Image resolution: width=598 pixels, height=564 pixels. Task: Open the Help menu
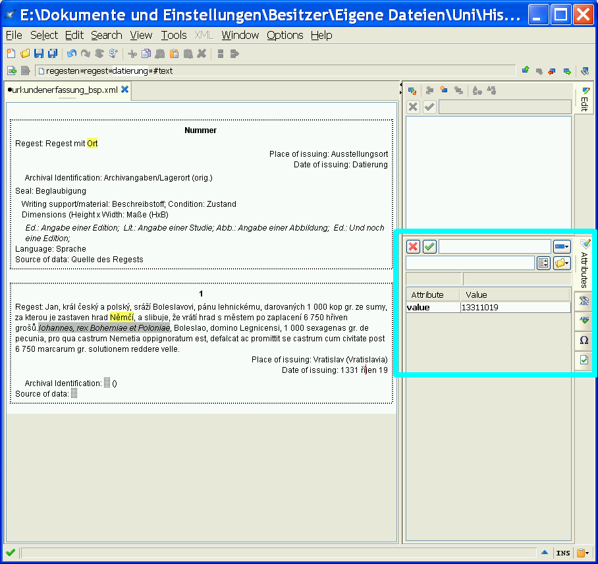(x=321, y=35)
